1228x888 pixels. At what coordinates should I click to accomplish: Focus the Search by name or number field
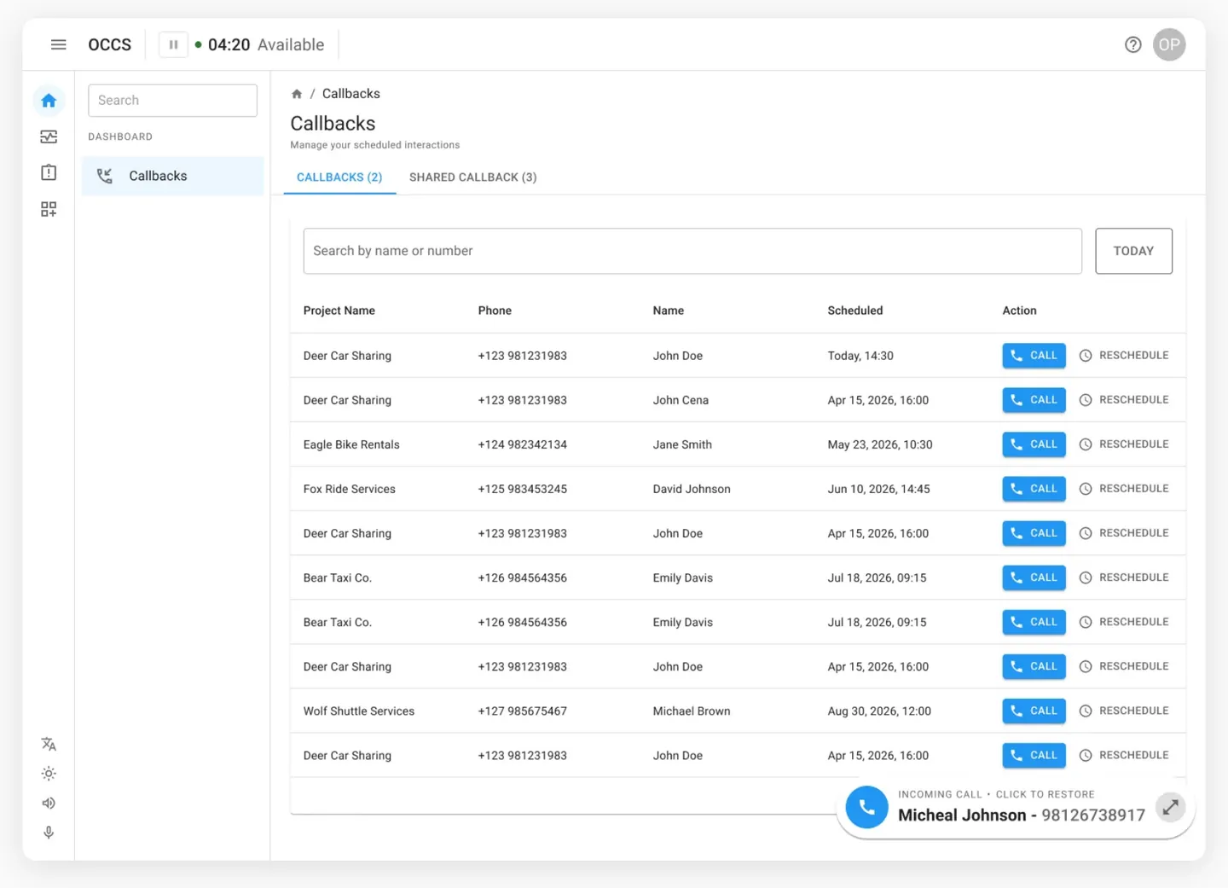tap(692, 251)
